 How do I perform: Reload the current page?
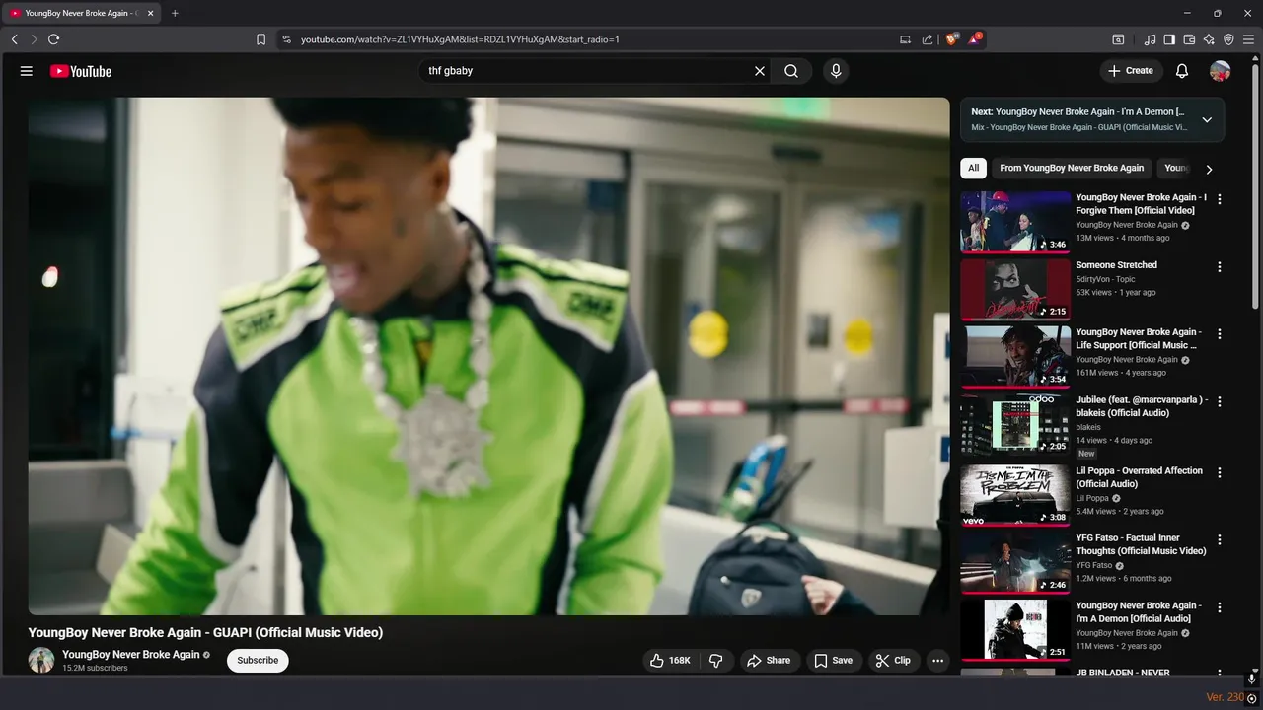point(53,39)
